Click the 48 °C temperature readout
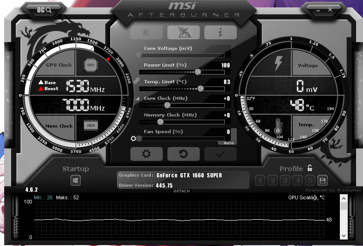Image resolution: width=363 pixels, height=246 pixels. click(x=302, y=105)
